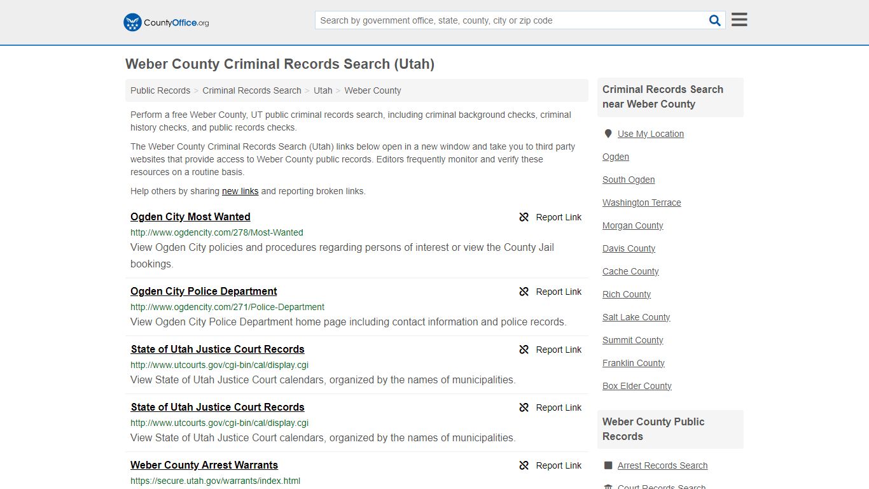The width and height of the screenshot is (869, 489).
Task: Follow the 'new links' hyperlink
Action: pyautogui.click(x=240, y=191)
